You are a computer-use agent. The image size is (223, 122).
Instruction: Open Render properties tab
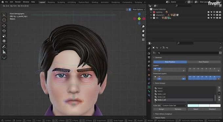pos(149,54)
